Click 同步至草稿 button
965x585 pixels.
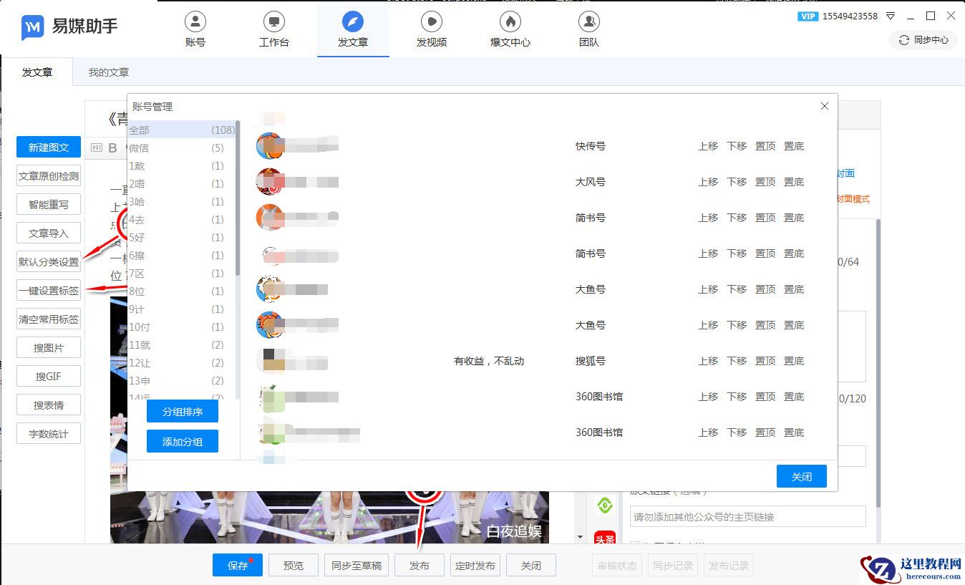click(357, 565)
